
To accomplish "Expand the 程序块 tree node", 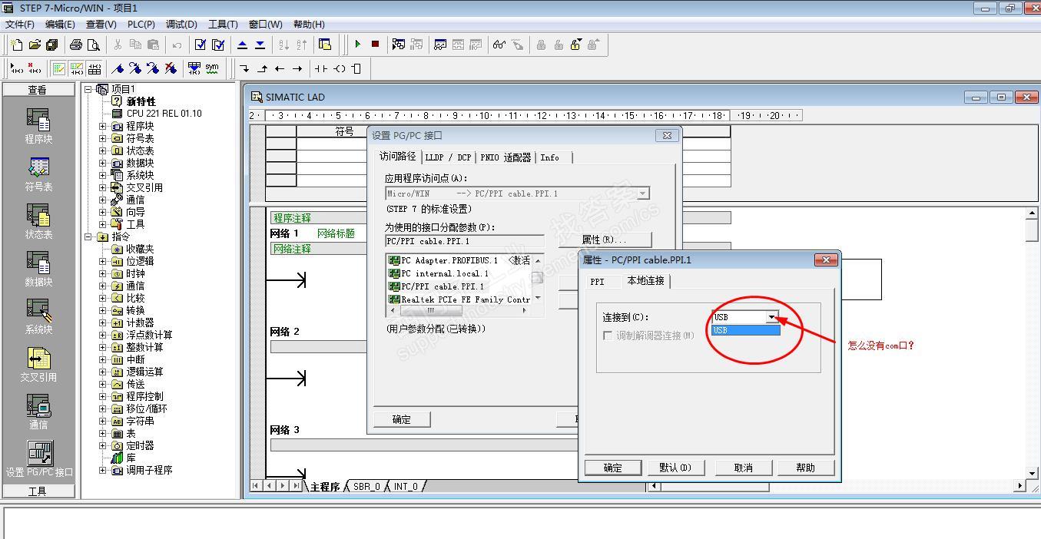I will (x=103, y=126).
